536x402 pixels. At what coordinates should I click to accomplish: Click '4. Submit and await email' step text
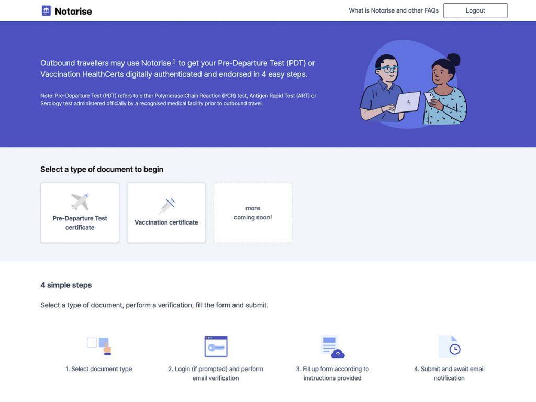pos(449,373)
